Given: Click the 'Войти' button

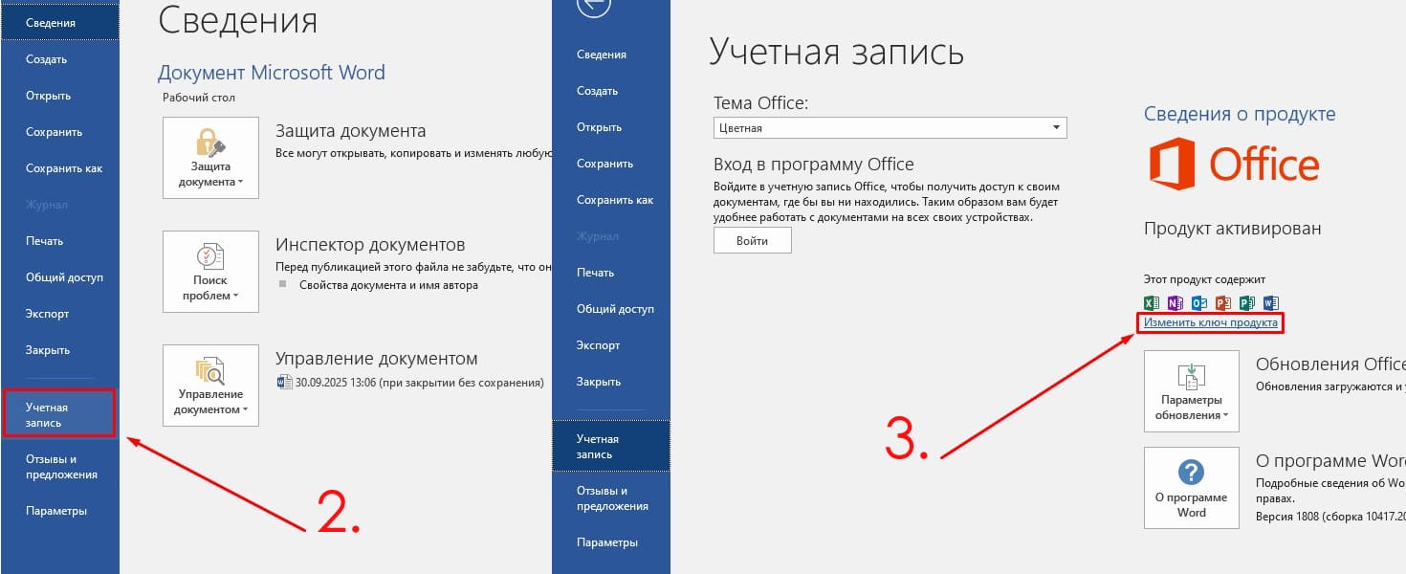Looking at the screenshot, I should (752, 239).
